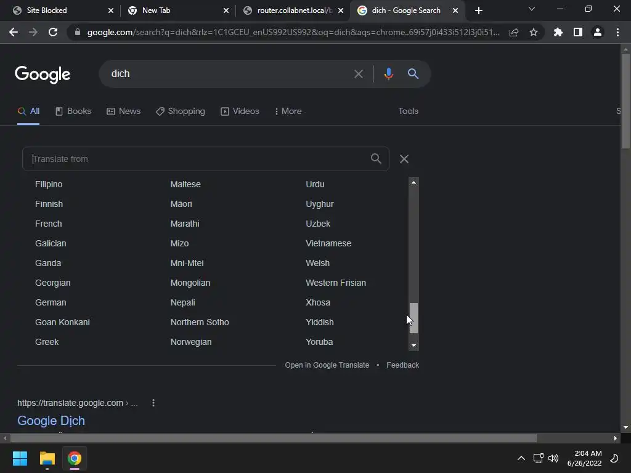Open network status tray icon
Screen dimensions: 631x473
click(x=538, y=458)
